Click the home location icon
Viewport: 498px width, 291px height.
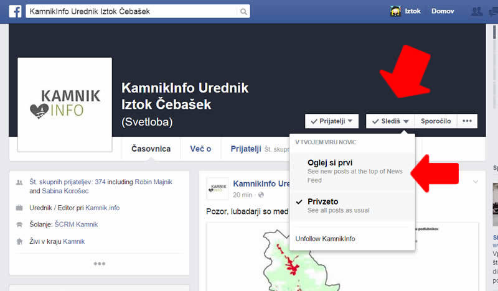[19, 241]
